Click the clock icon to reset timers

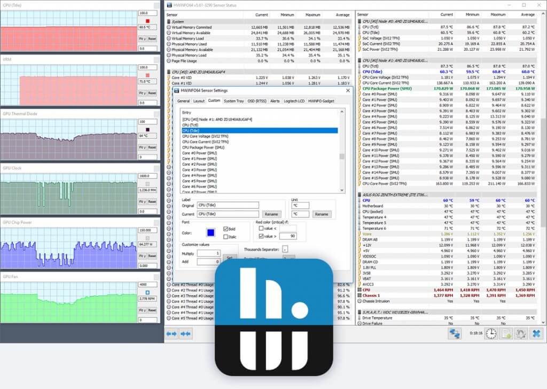tap(490, 334)
